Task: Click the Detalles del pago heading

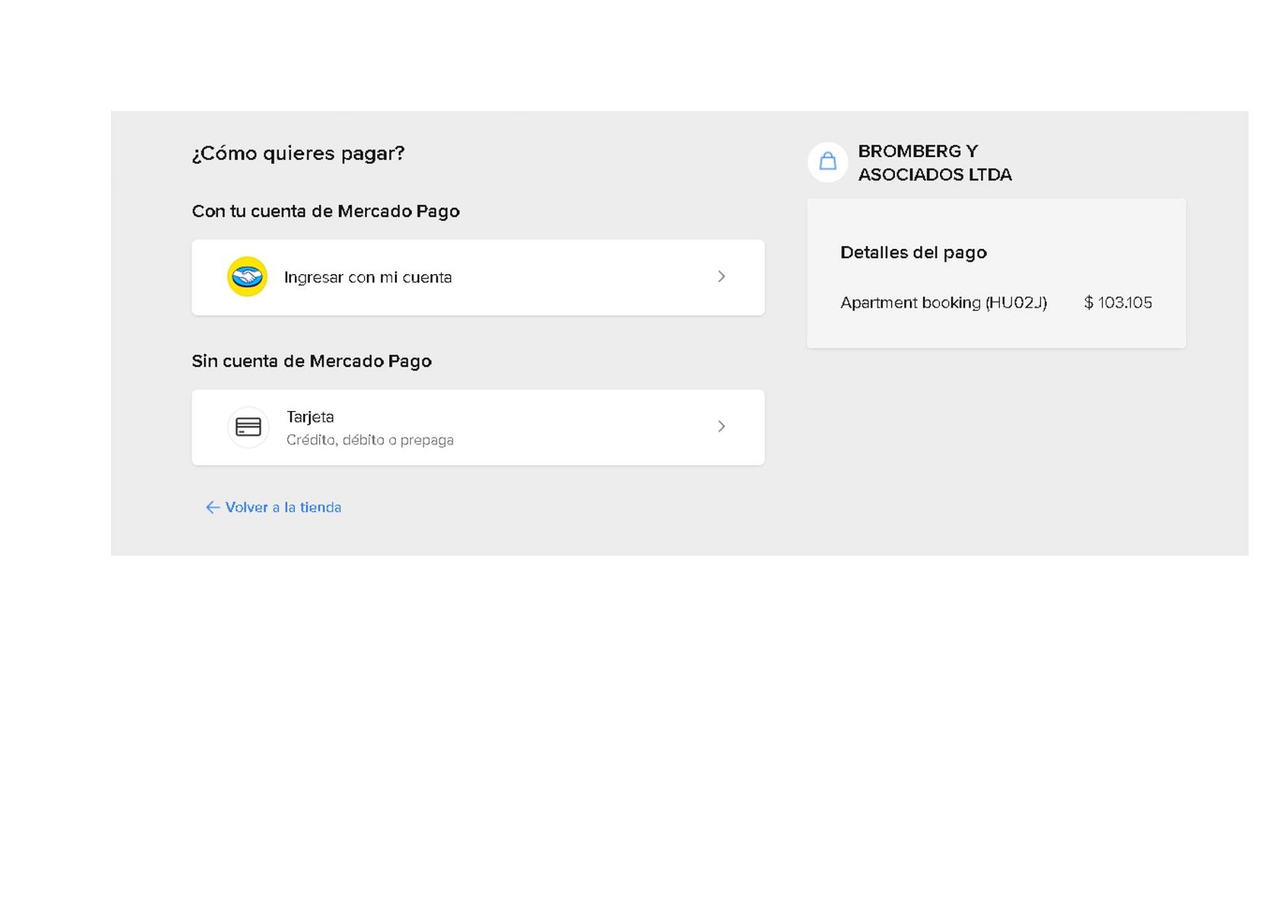Action: 913,252
